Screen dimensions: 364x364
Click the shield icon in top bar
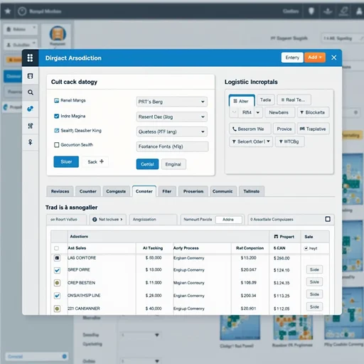tap(311, 11)
